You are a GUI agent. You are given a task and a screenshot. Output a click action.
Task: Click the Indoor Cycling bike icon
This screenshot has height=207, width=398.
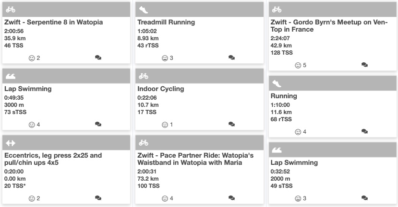click(144, 76)
